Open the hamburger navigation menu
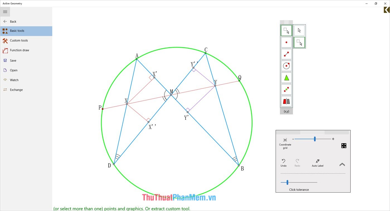 click(x=5, y=12)
